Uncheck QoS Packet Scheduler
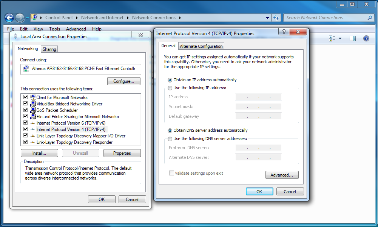This screenshot has height=227, width=378. click(x=25, y=110)
